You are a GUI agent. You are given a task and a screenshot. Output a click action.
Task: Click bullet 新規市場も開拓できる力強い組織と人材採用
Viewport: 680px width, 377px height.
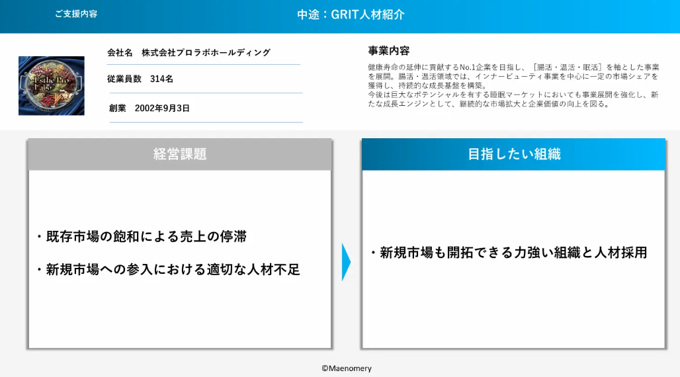click(x=509, y=253)
